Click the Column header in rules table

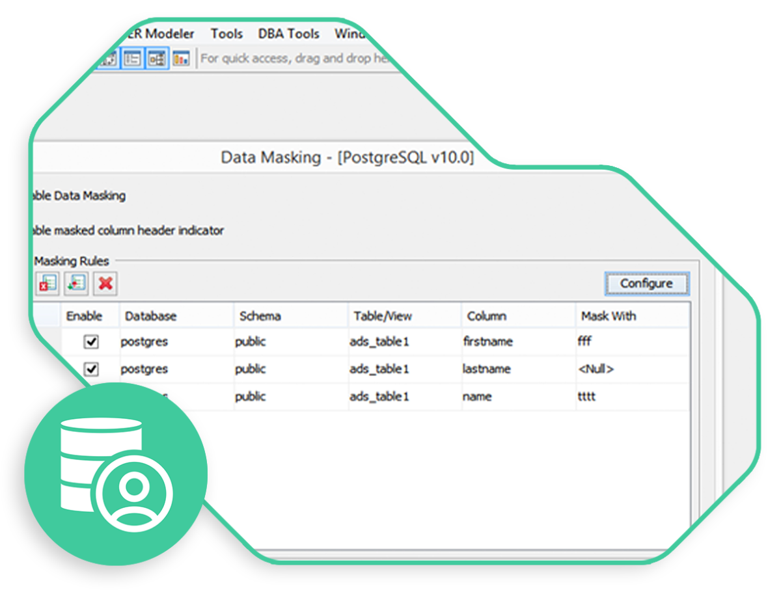(518, 316)
